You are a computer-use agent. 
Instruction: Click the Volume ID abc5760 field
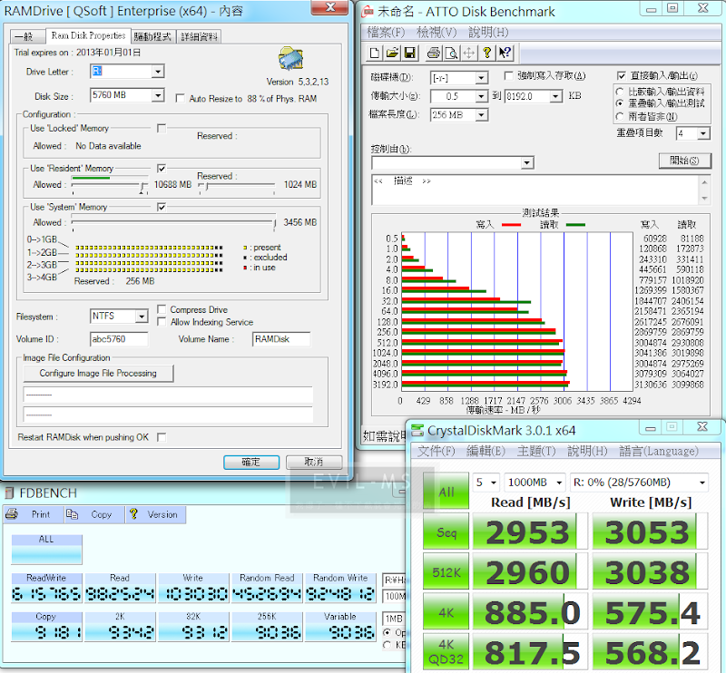click(x=119, y=339)
